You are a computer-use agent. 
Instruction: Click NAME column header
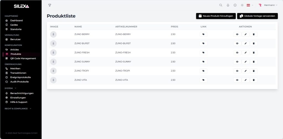click(x=78, y=27)
